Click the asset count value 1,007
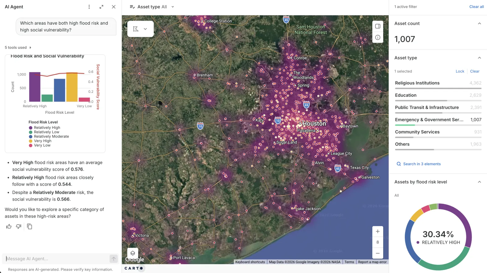The height and width of the screenshot is (273, 487). (x=405, y=39)
